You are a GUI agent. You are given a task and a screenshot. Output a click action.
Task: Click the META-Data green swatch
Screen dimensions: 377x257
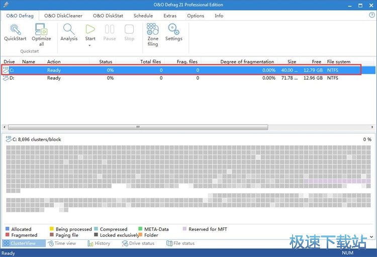point(140,229)
